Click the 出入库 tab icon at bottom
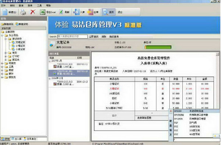The height and width of the screenshot is (145, 221). (x=13, y=139)
